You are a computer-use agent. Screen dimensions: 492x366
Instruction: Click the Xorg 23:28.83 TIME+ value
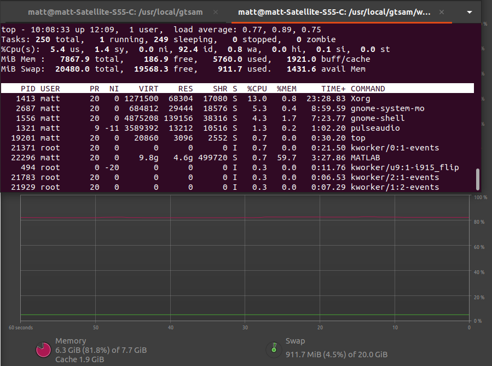click(326, 98)
